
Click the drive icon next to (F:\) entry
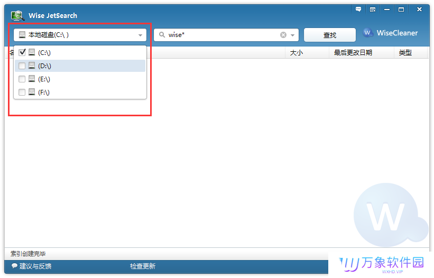coord(32,92)
